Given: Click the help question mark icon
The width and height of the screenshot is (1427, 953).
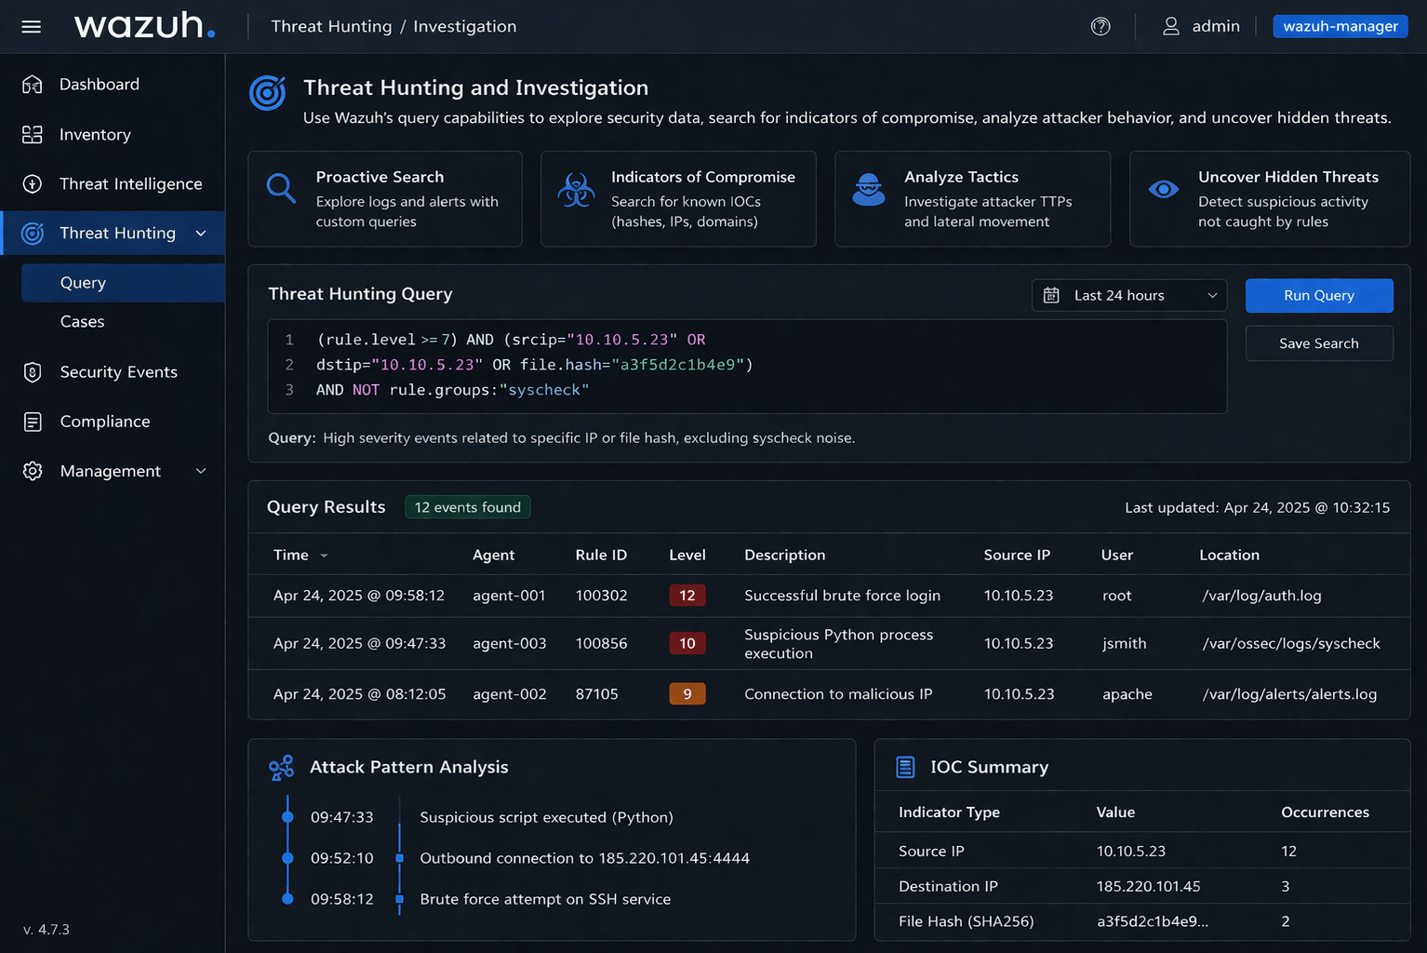Looking at the screenshot, I should pyautogui.click(x=1100, y=26).
